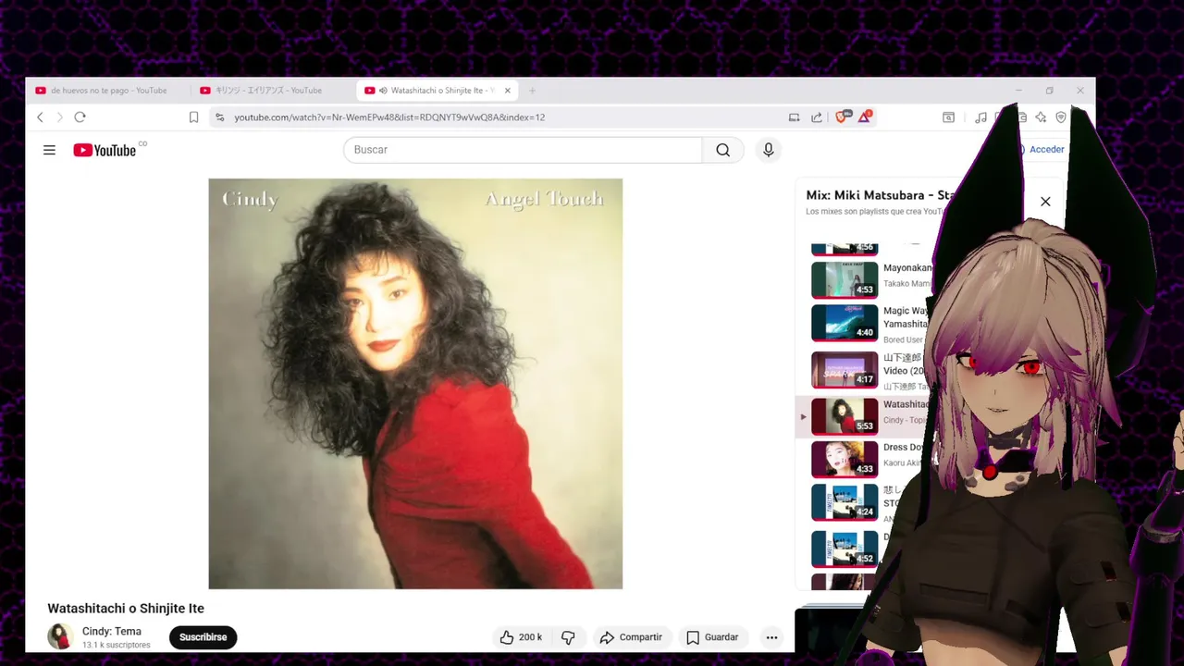Click video title Watashitachi o Shinjite Ite
The image size is (1184, 666).
(126, 608)
